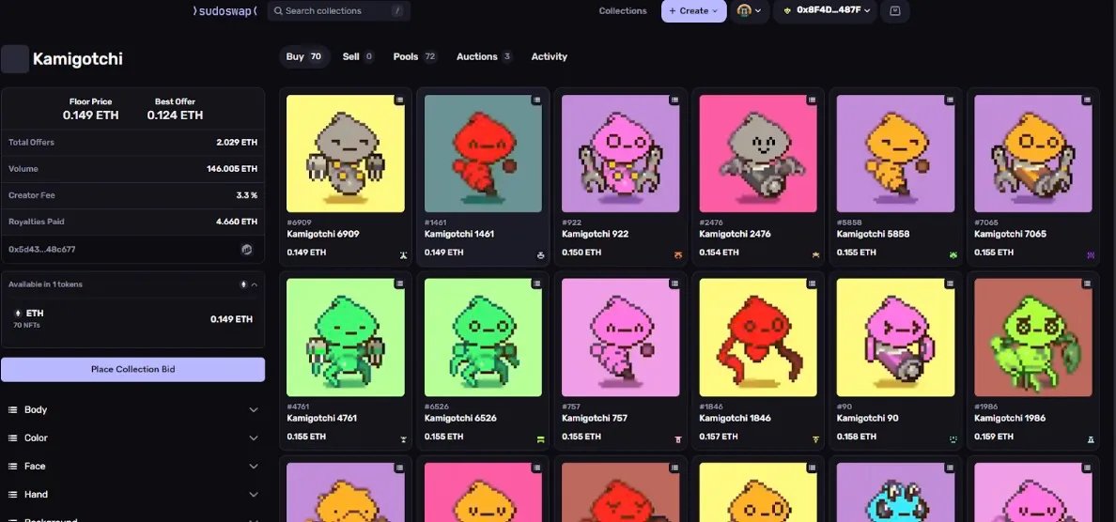Click the 0.154 ETH price on Kamigotchi 2476
This screenshot has height=522, width=1116.
pos(719,253)
